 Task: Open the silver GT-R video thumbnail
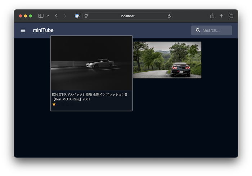coord(91,63)
